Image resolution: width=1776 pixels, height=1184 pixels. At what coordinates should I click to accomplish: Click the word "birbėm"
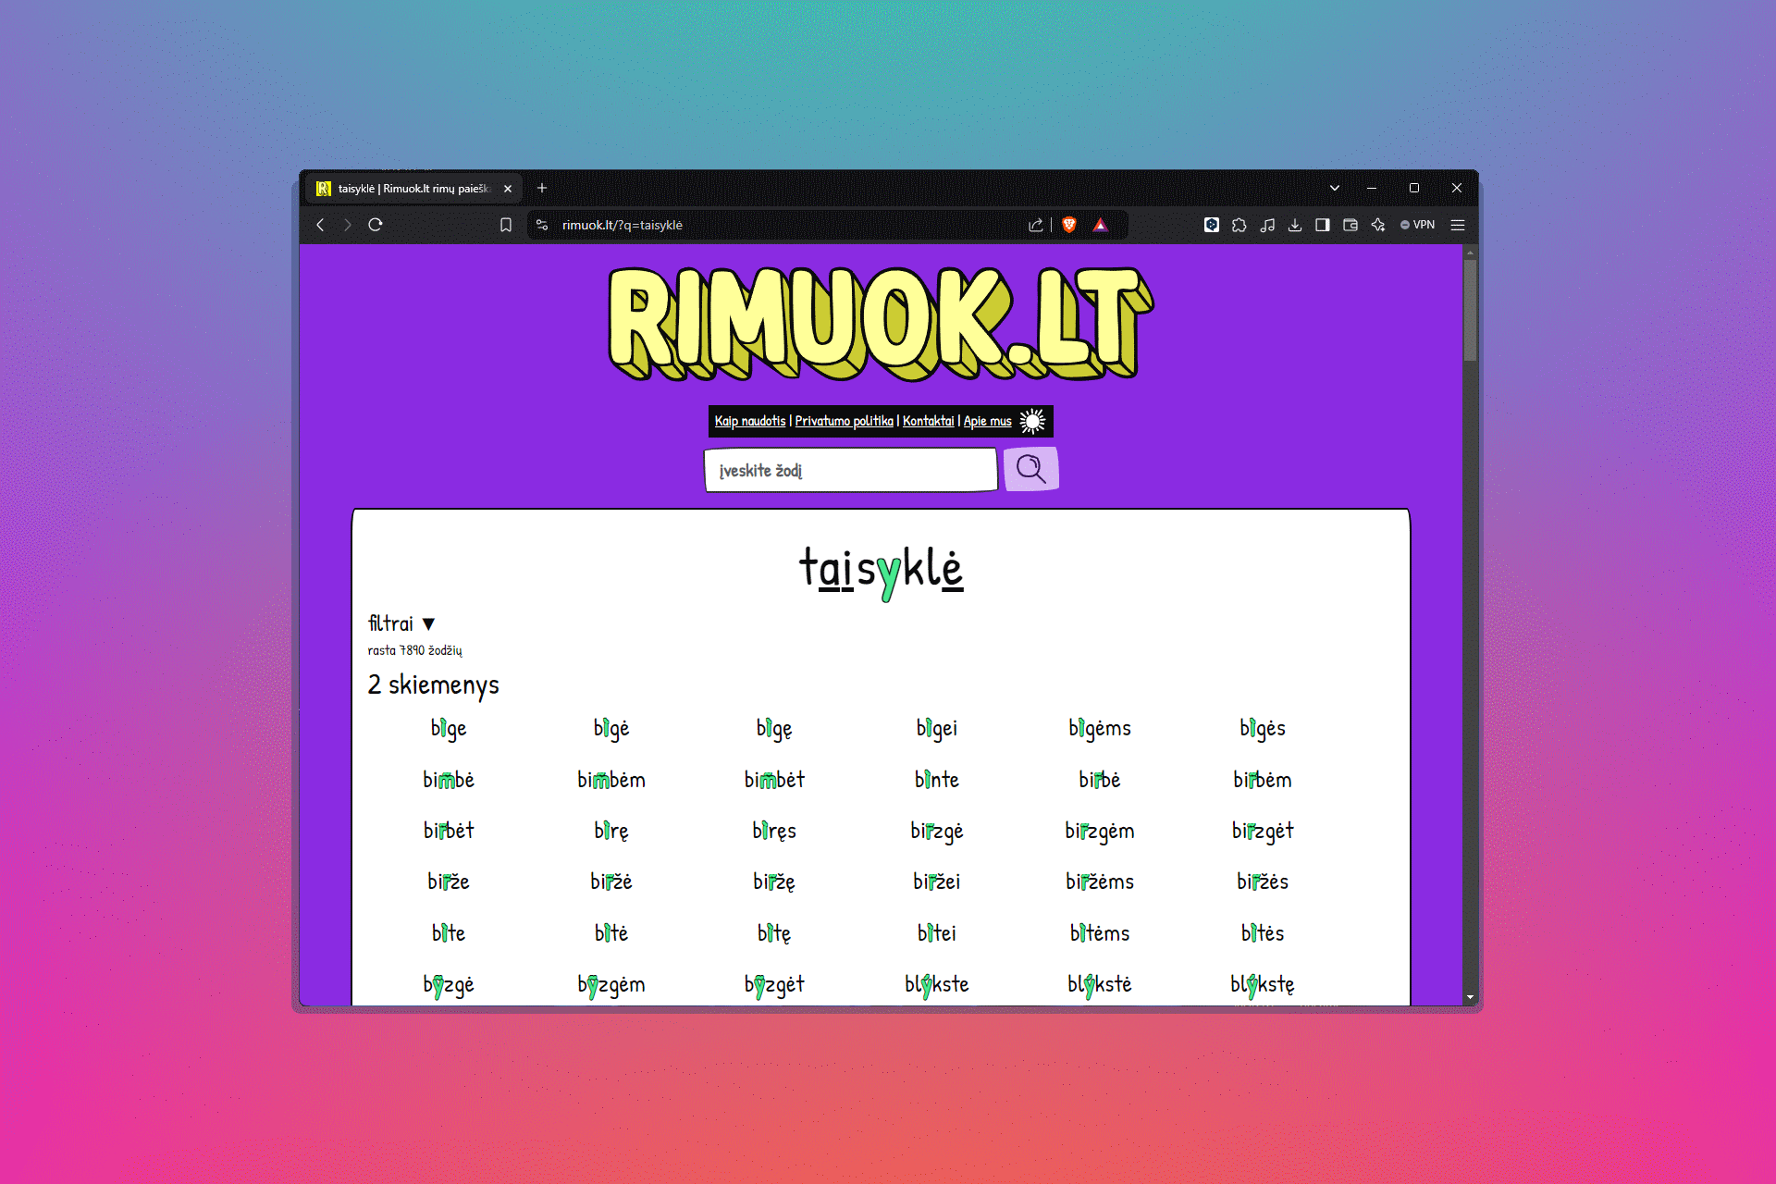(x=1263, y=780)
